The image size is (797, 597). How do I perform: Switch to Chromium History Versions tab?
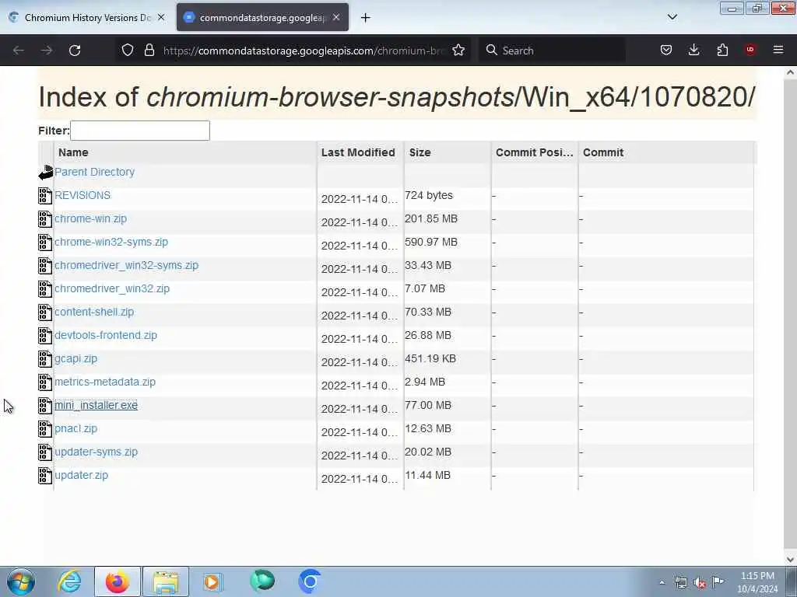87,18
